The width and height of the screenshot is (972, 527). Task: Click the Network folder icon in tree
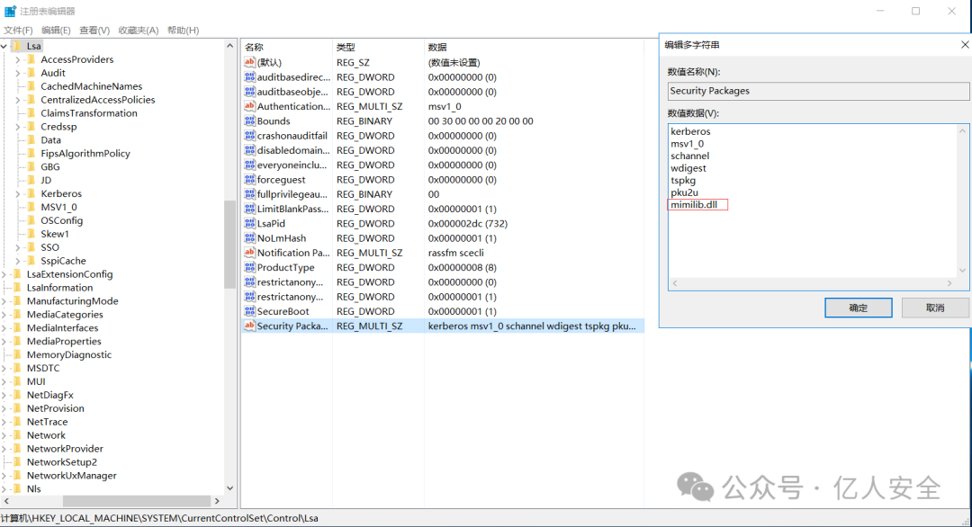(x=17, y=434)
